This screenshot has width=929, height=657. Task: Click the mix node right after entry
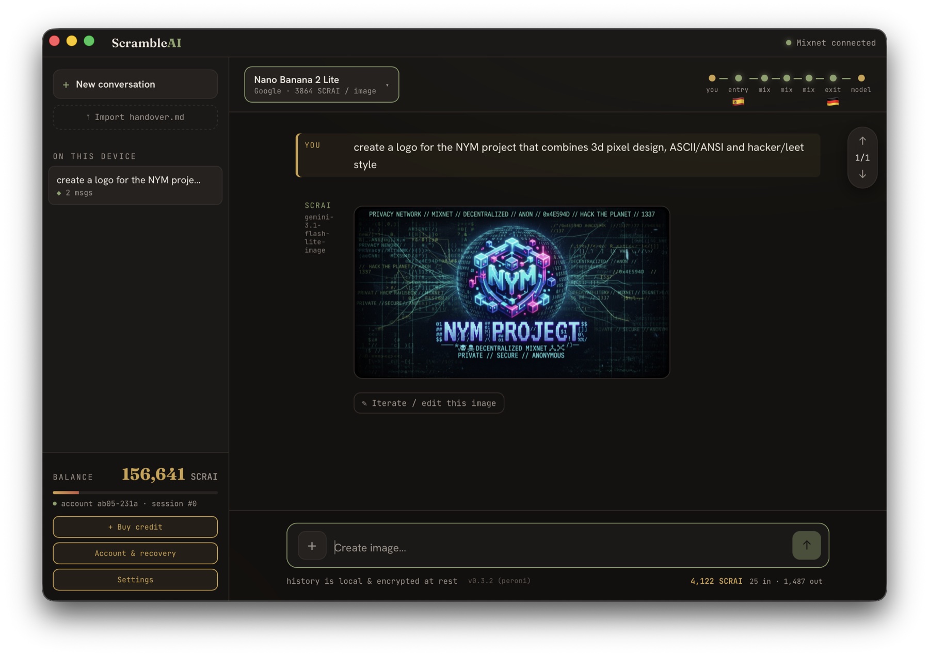[x=764, y=78]
